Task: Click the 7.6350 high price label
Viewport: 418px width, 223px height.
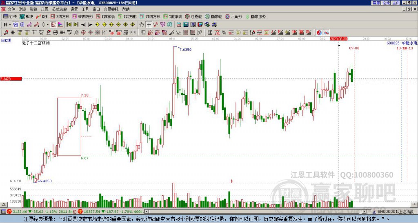Action: point(185,50)
